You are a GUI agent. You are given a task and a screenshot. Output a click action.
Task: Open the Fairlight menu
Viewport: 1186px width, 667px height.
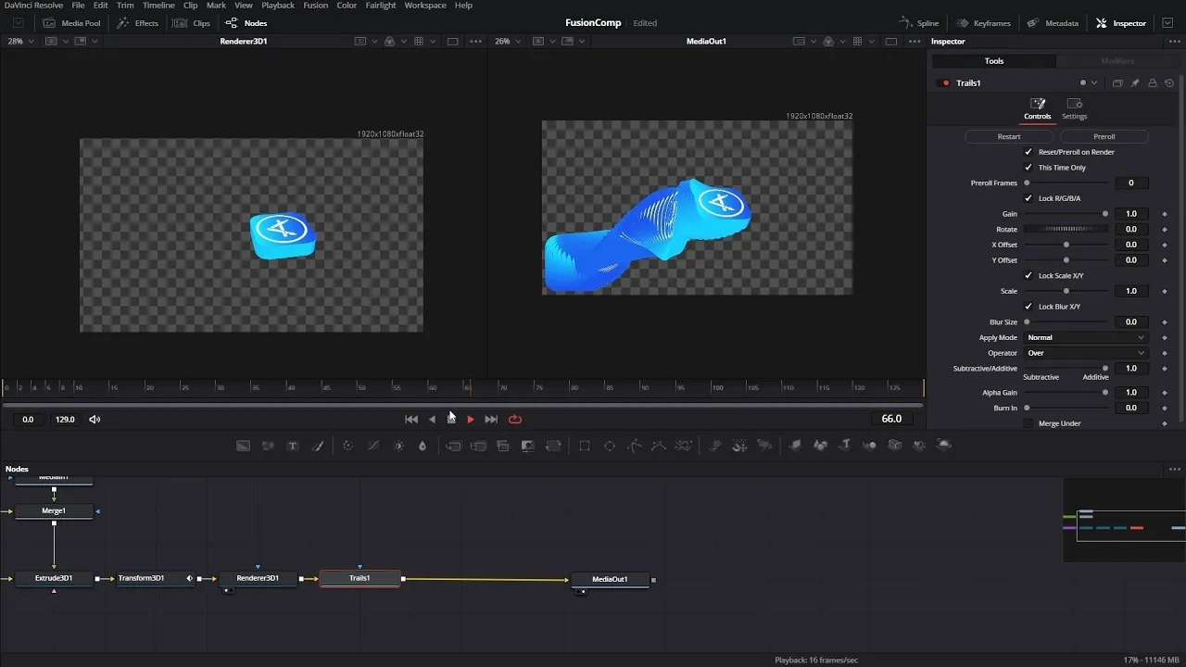(381, 6)
